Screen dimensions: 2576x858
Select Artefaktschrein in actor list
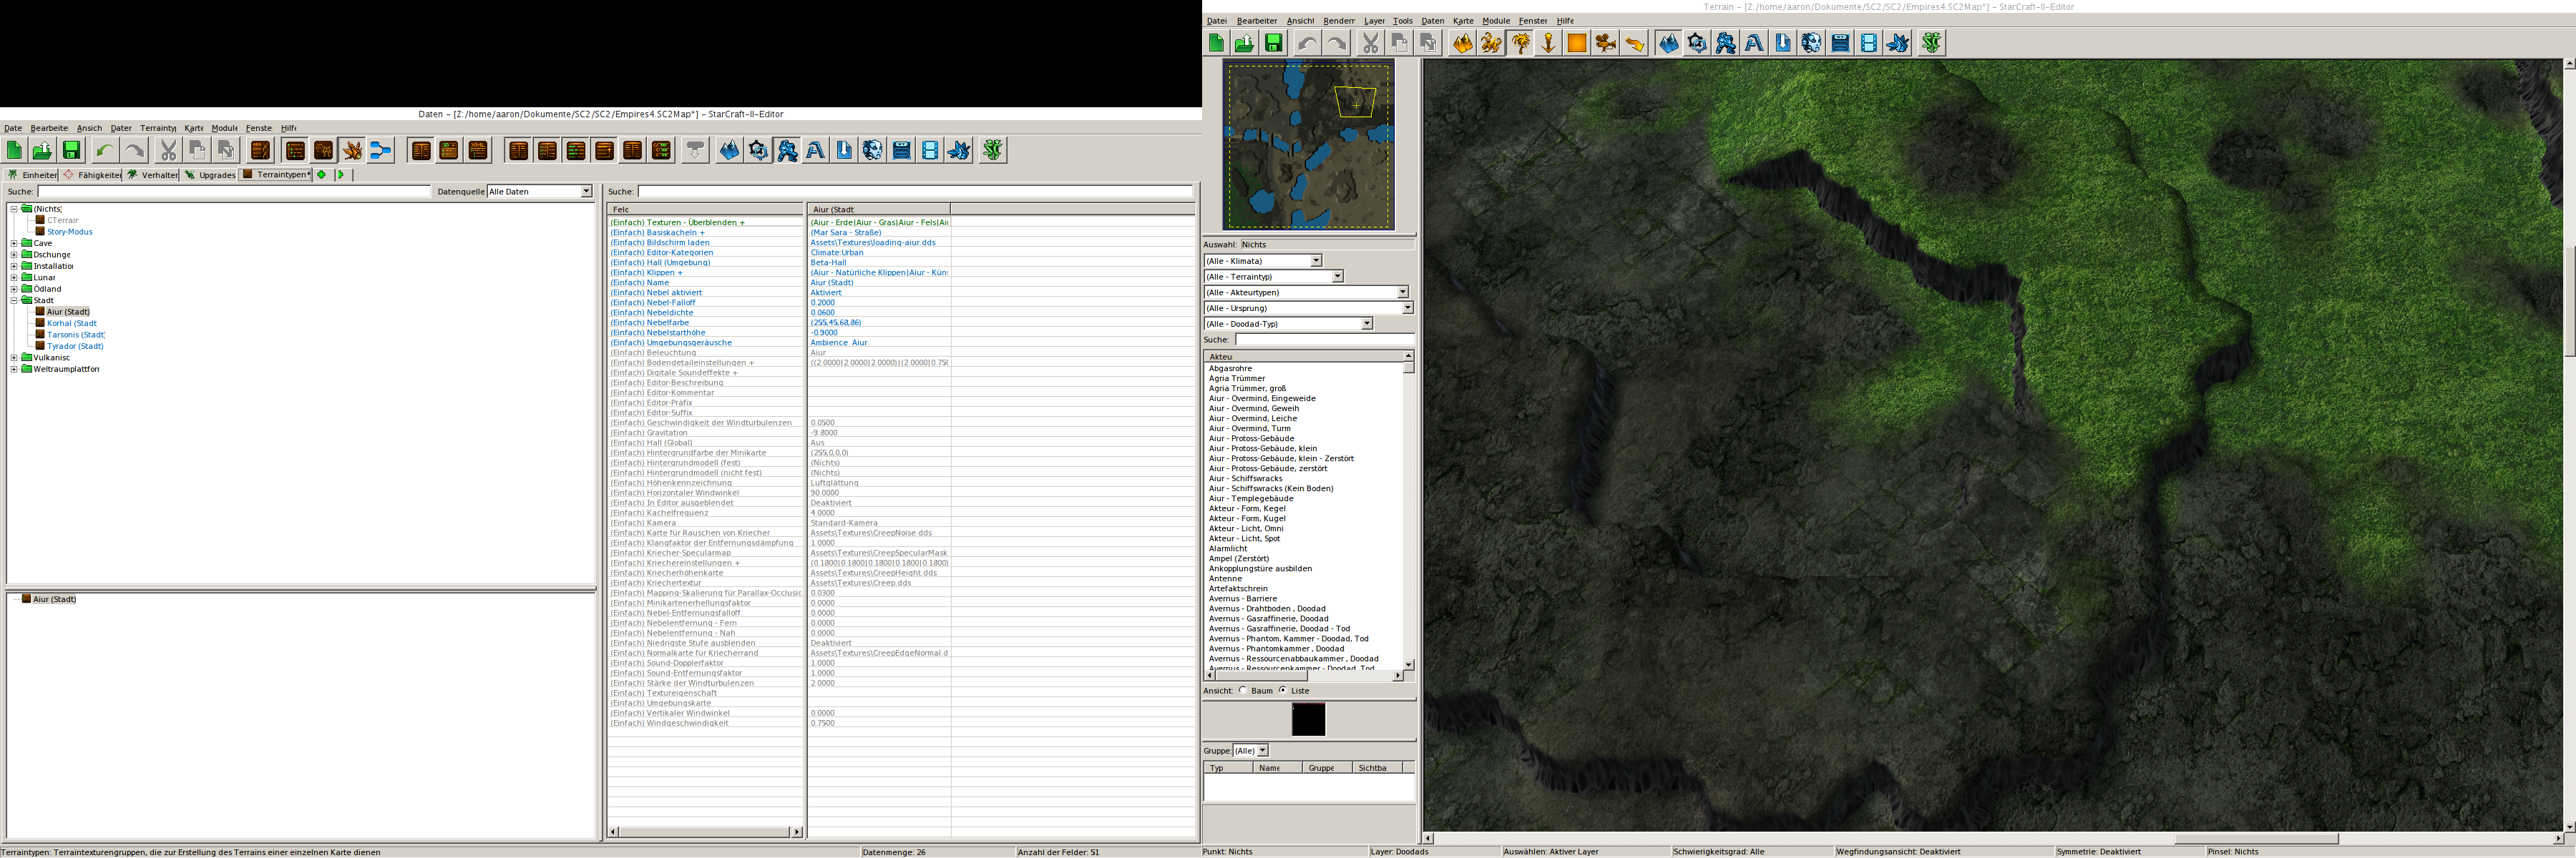(x=1238, y=588)
